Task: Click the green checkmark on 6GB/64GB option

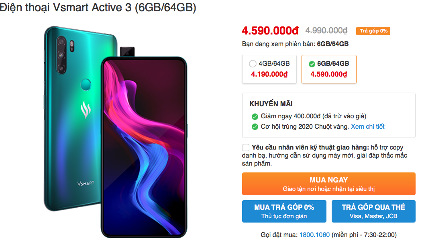Action: (312, 64)
